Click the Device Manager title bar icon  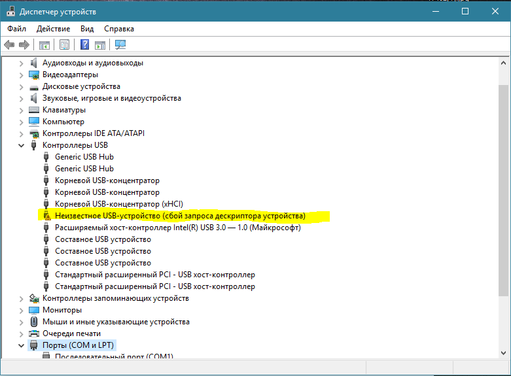tap(10, 11)
